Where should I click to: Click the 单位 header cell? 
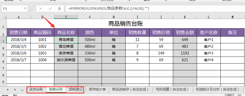coord(114,32)
